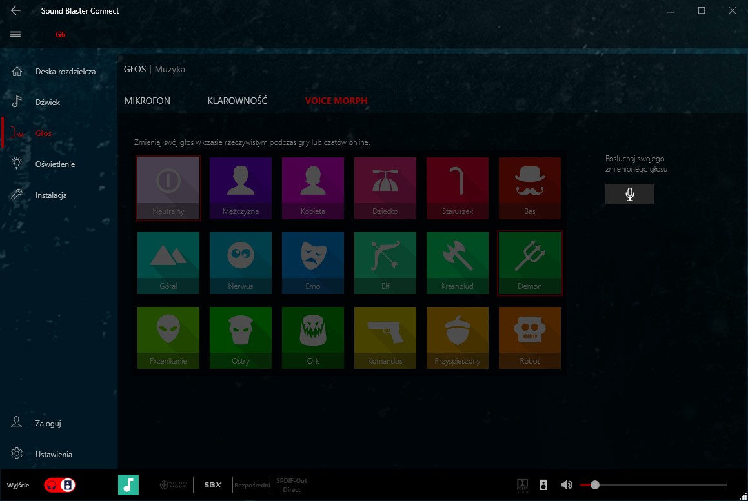This screenshot has height=501, width=748.
Task: Open the Dźwięk sidebar section
Action: point(59,102)
